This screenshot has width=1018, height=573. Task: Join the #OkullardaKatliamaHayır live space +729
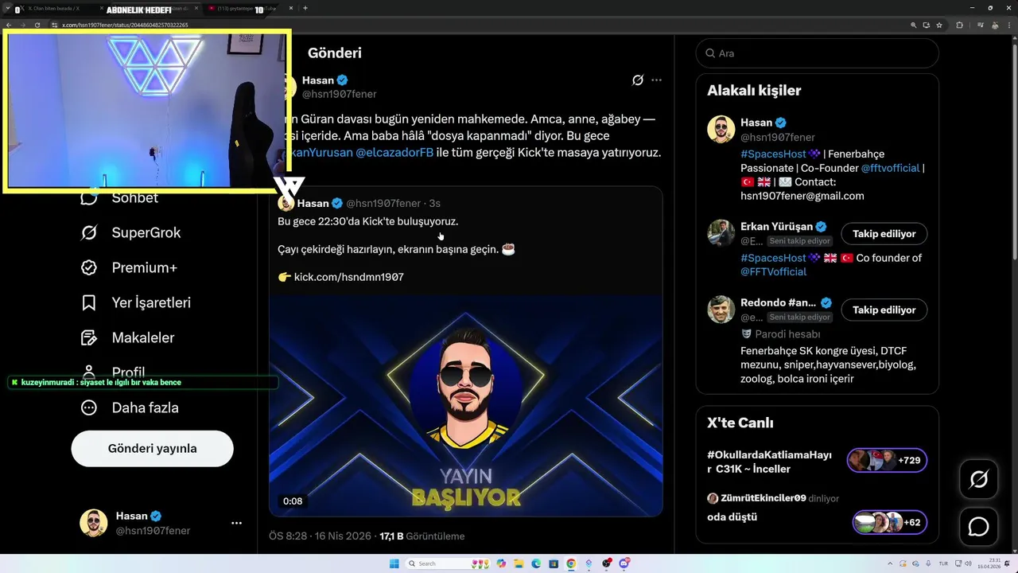[x=887, y=460]
